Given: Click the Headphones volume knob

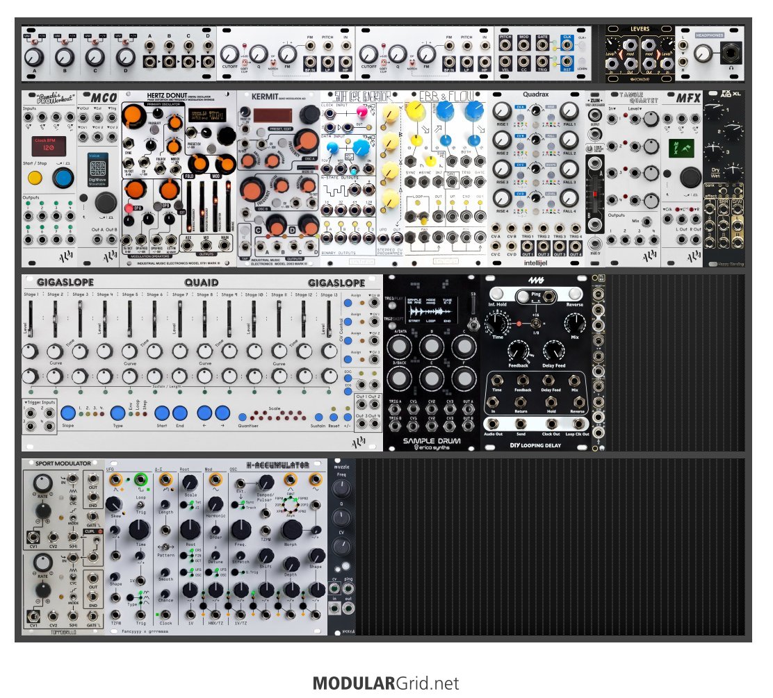Looking at the screenshot, I should click(x=703, y=53).
